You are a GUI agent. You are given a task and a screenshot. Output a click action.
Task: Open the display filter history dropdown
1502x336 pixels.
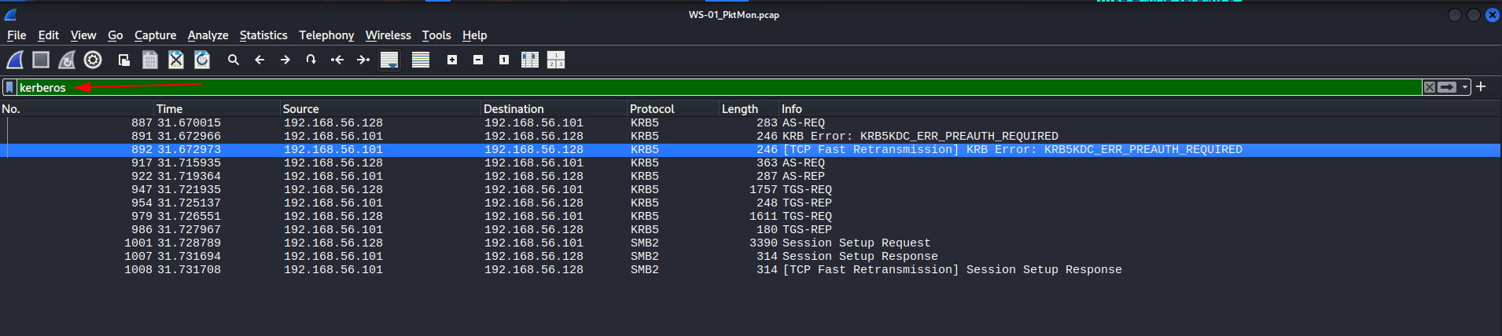point(1465,87)
